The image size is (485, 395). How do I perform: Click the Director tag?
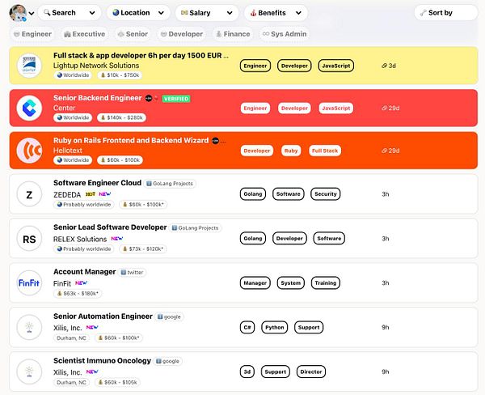pos(311,372)
